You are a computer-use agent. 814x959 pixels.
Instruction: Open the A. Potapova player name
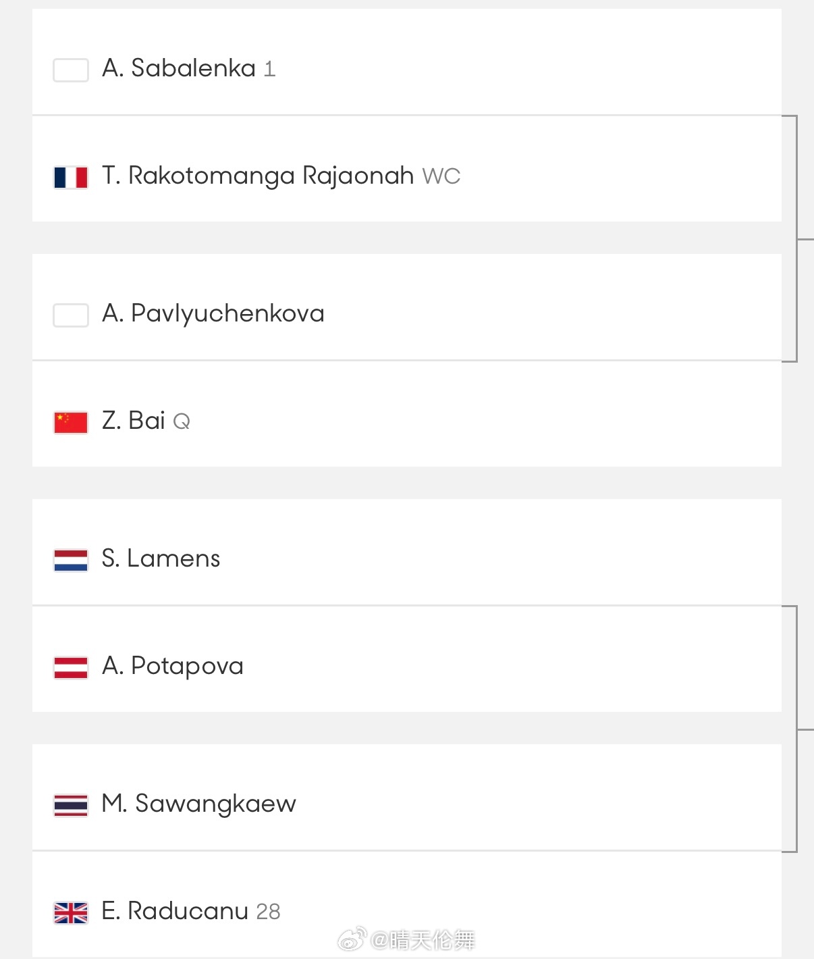coord(172,666)
